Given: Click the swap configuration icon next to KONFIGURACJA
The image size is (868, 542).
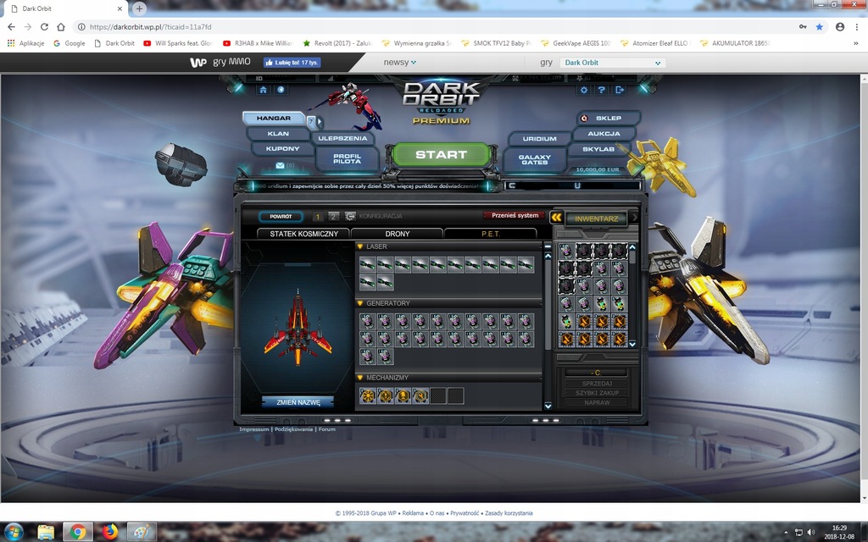Looking at the screenshot, I should pos(350,216).
